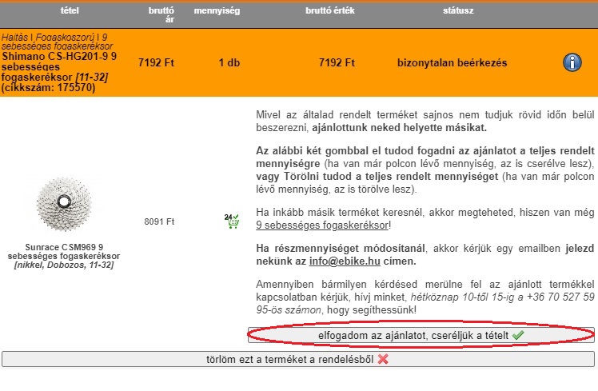This screenshot has width=598, height=391.
Task: Click the 'bruttó ár' column header
Action: click(161, 15)
